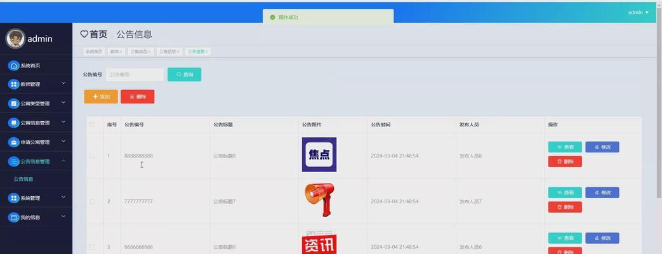Click 修改 for announcement 公告标题8
This screenshot has height=254, width=662.
point(602,147)
